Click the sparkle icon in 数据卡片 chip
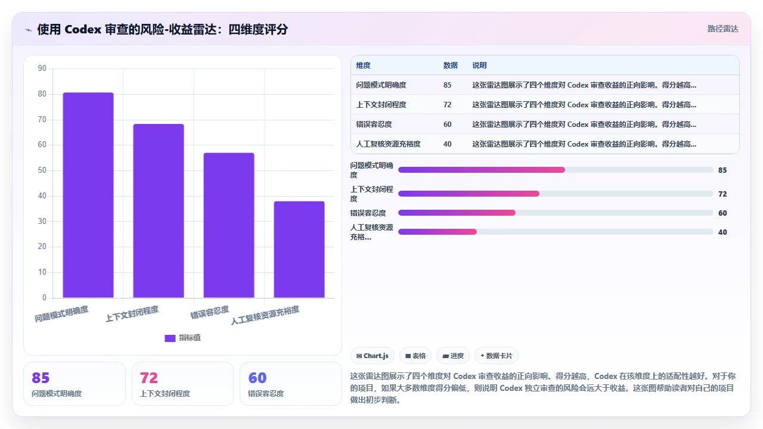Viewport: 763px width, 429px height. point(482,356)
